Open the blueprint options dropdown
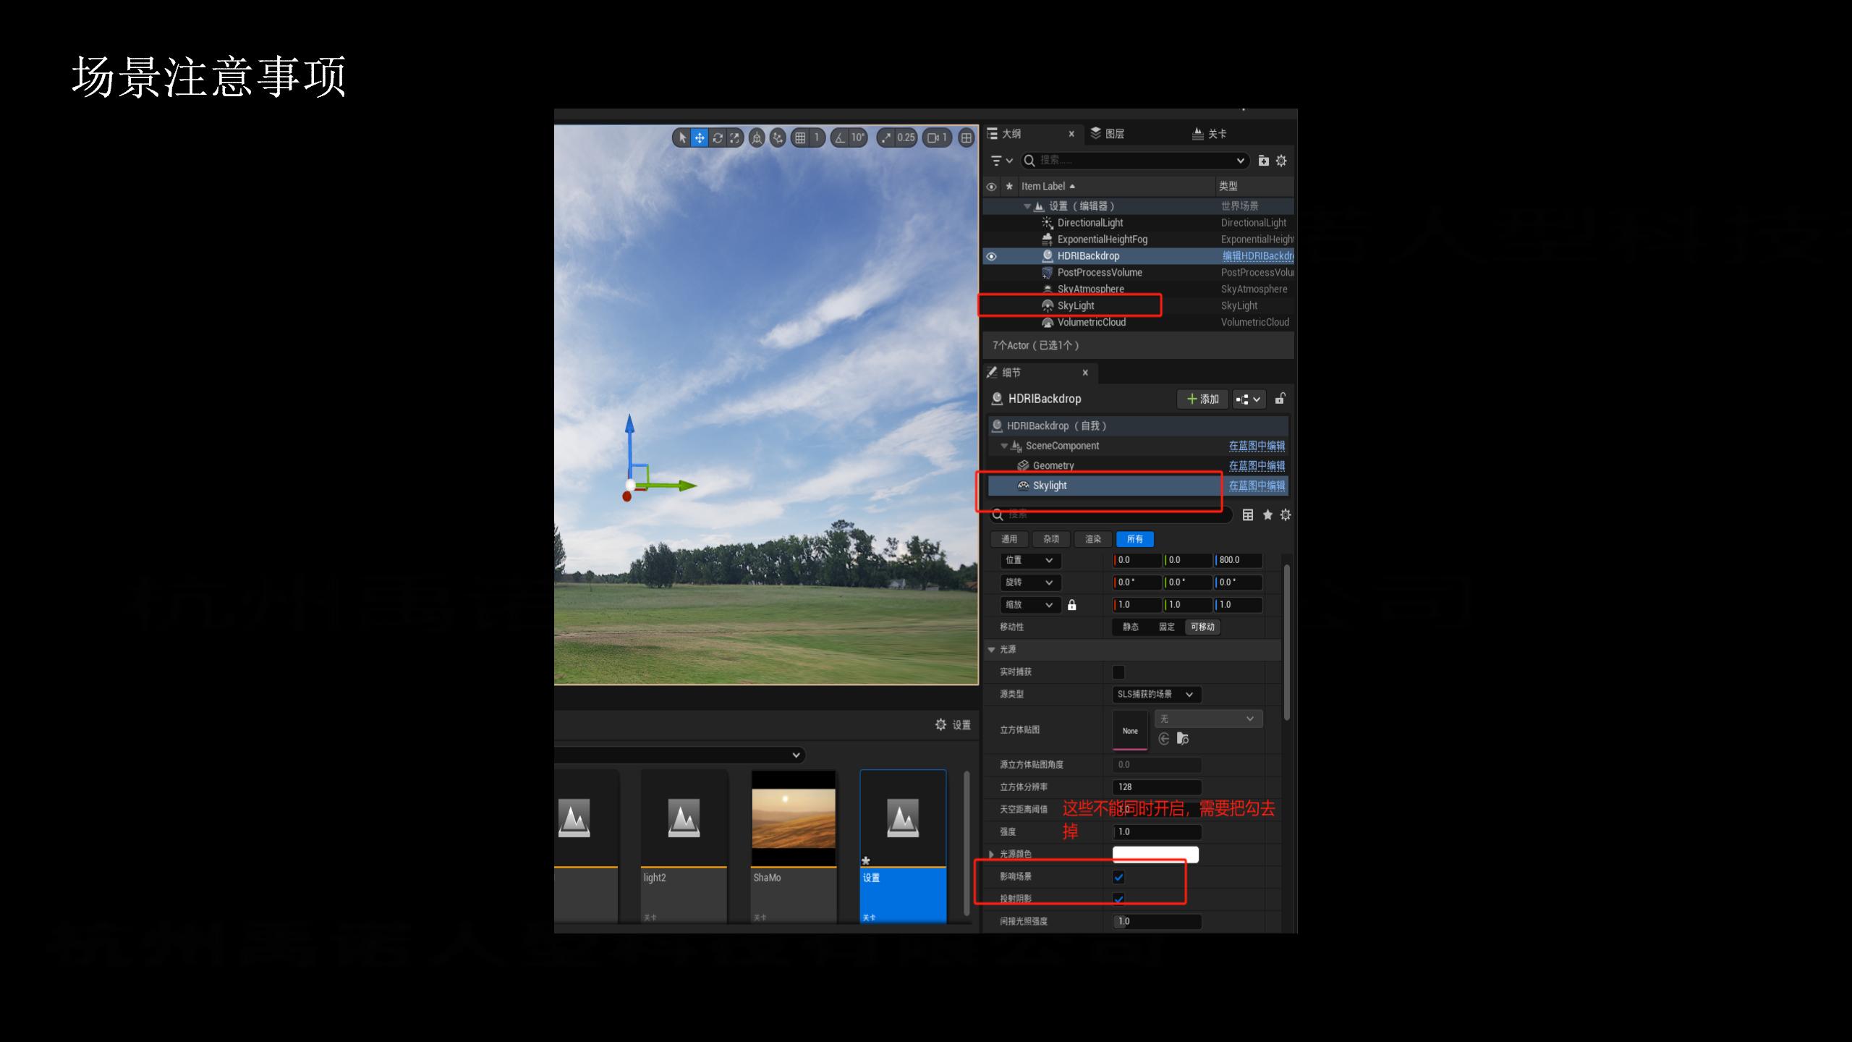The image size is (1852, 1042). click(x=1248, y=399)
